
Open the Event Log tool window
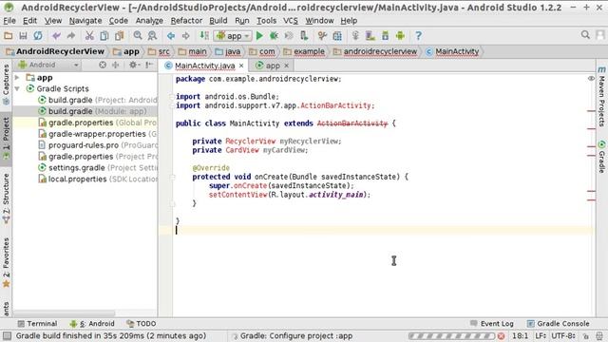(x=492, y=323)
